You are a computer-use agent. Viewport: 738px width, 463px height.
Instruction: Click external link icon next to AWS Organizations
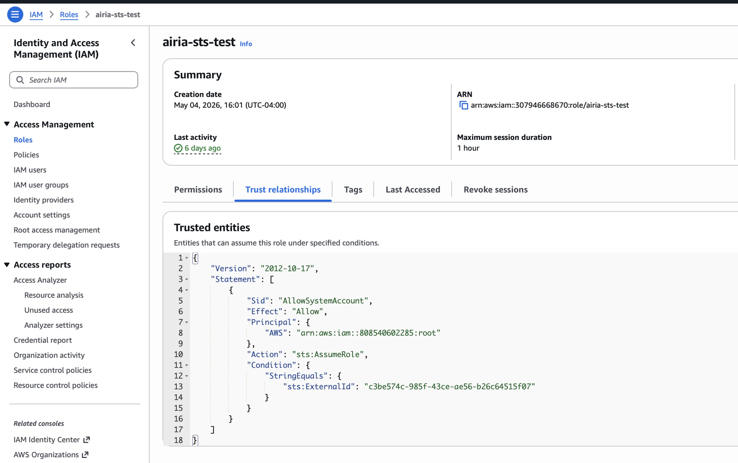(x=85, y=455)
